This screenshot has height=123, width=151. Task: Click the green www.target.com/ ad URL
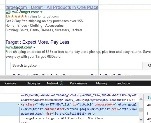25,12
